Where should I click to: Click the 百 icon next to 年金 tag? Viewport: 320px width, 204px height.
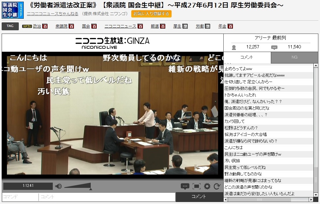[230, 26]
